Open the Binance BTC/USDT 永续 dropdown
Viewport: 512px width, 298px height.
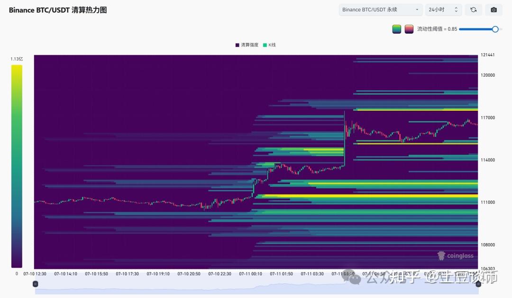click(x=380, y=10)
